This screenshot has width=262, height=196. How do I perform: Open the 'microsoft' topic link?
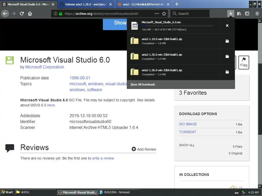pos(78,84)
